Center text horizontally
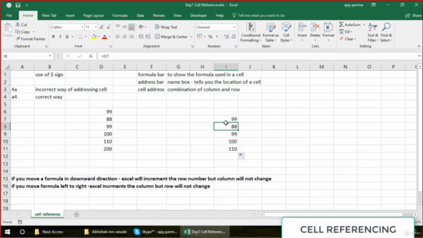Image resolution: width=423 pixels, height=238 pixels. click(x=124, y=37)
